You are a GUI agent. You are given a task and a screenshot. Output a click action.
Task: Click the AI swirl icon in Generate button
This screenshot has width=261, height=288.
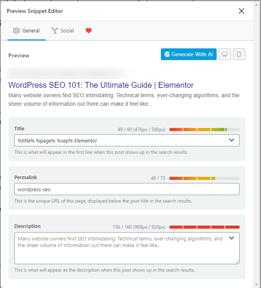coord(167,54)
